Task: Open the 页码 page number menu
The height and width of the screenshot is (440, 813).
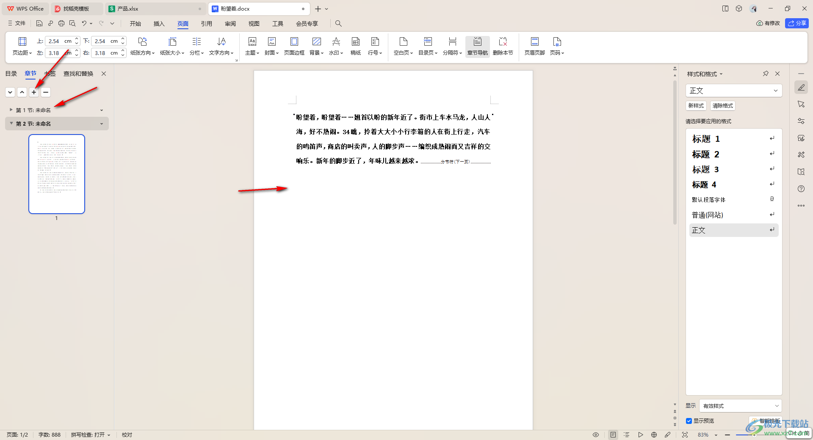Action: pyautogui.click(x=557, y=46)
